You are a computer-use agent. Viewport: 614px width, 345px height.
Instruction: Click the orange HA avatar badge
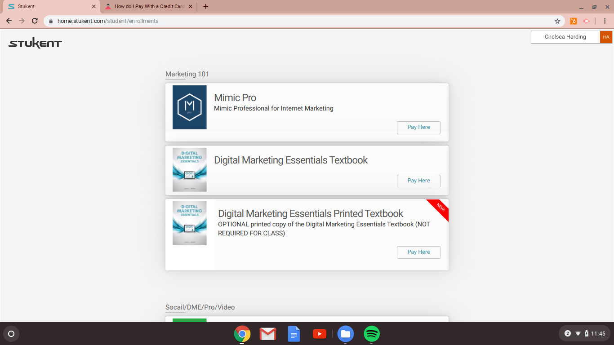click(x=606, y=37)
